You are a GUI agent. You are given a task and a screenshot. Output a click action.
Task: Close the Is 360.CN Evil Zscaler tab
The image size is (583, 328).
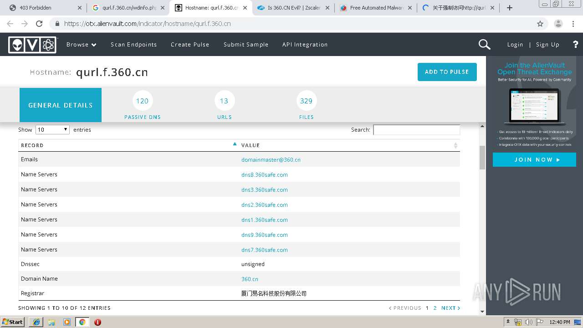tap(327, 8)
